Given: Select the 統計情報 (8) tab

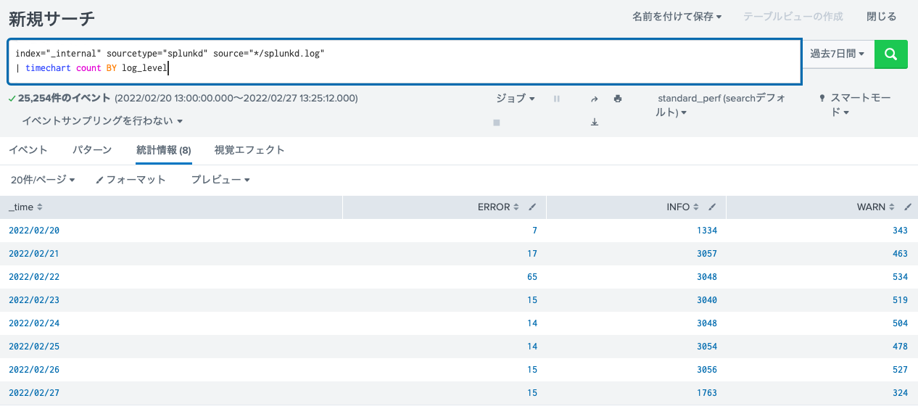Looking at the screenshot, I should (164, 150).
